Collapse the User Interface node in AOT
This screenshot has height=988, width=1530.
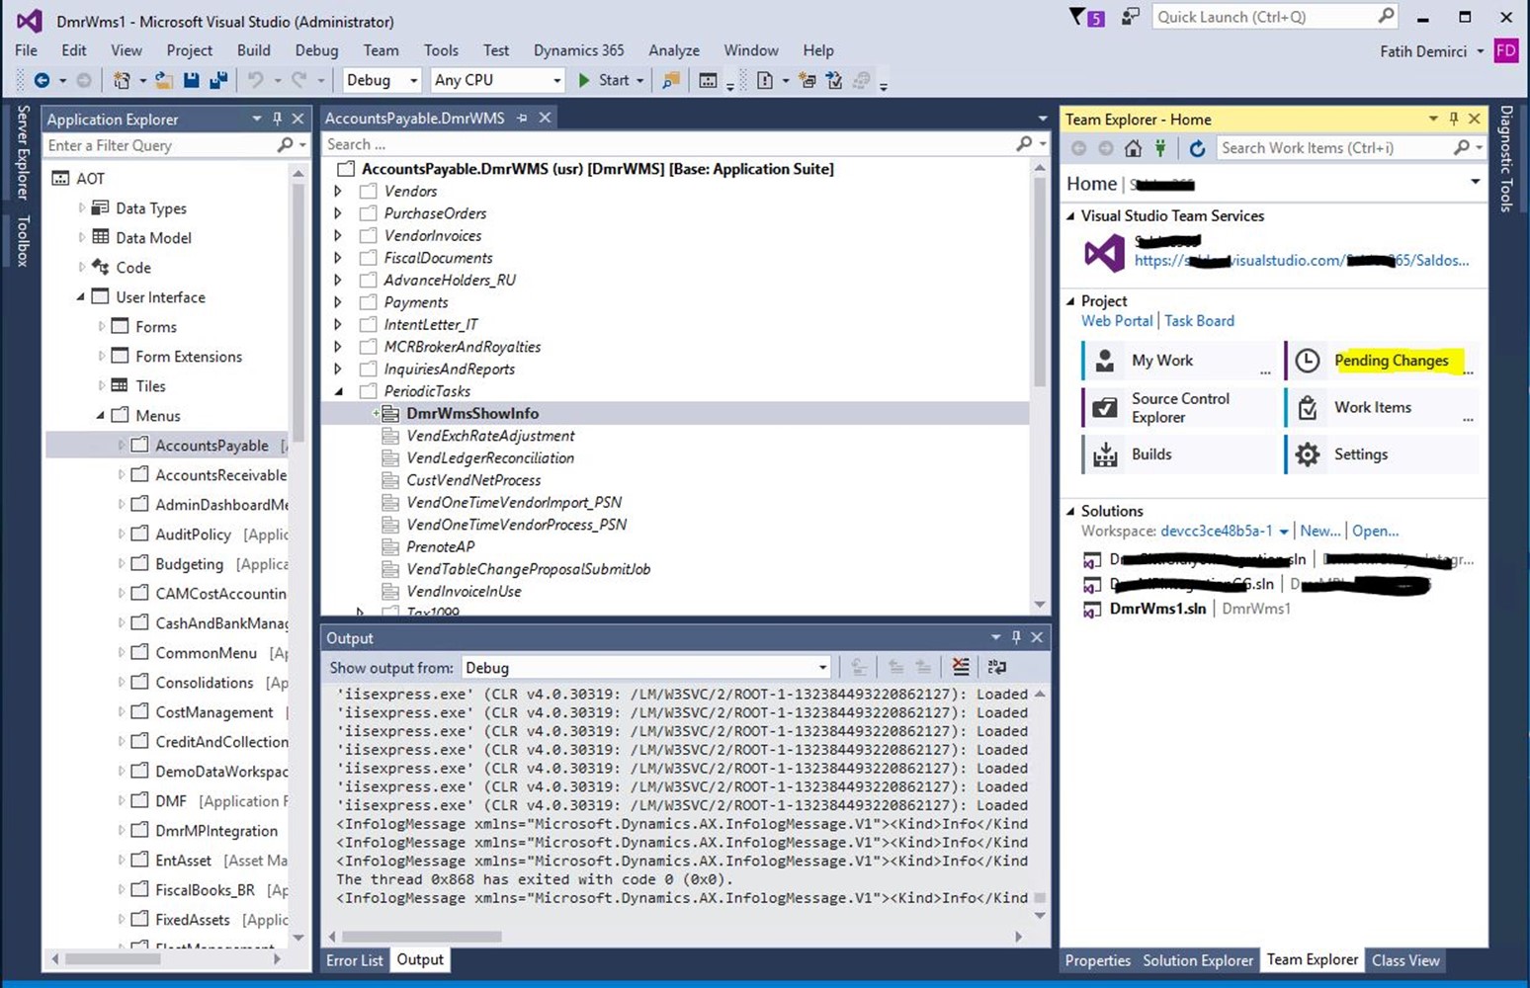coord(81,296)
